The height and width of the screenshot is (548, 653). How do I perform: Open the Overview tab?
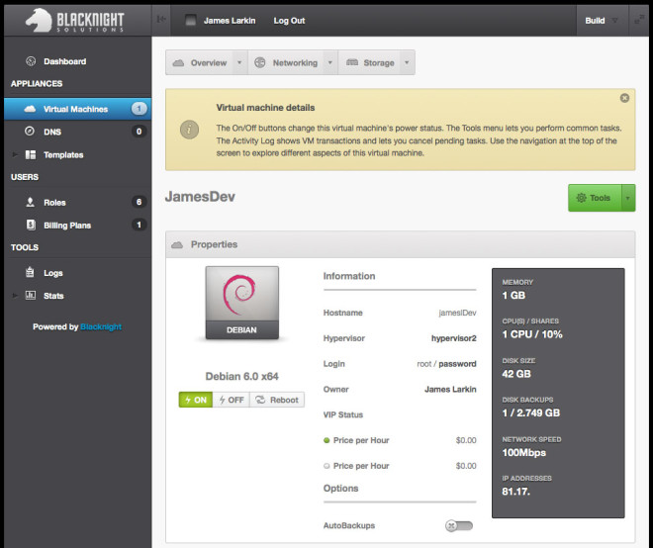[200, 62]
